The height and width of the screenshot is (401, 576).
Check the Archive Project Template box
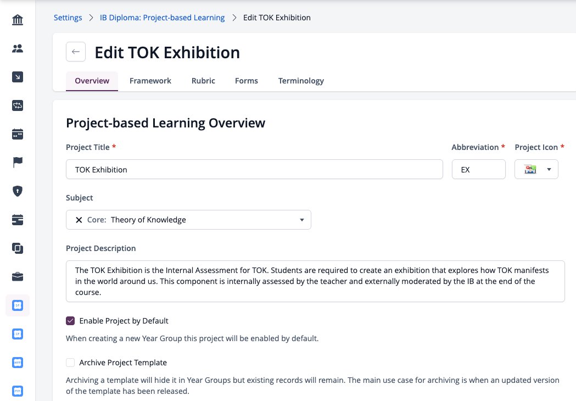tap(70, 363)
